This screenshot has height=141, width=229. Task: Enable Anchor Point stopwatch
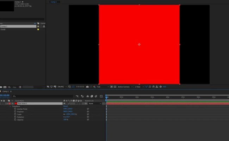[15, 109]
